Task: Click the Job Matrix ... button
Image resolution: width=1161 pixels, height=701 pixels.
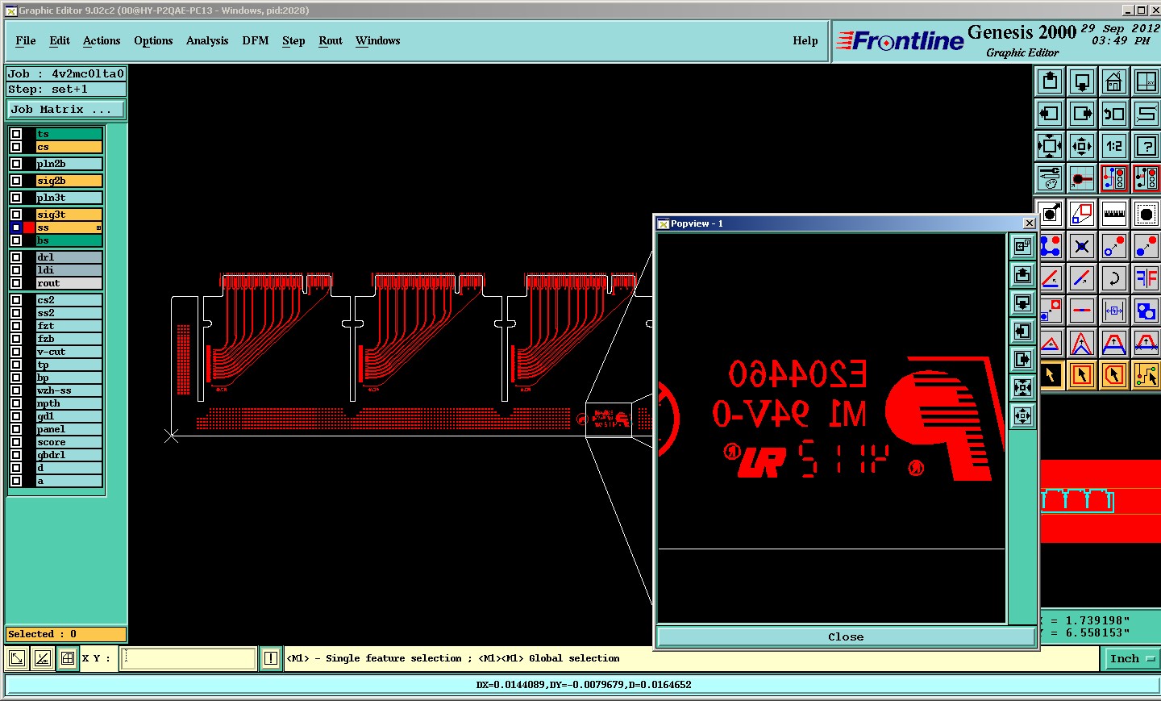Action: (x=66, y=110)
